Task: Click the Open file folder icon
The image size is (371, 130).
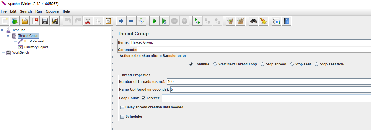Action: tap(25, 21)
